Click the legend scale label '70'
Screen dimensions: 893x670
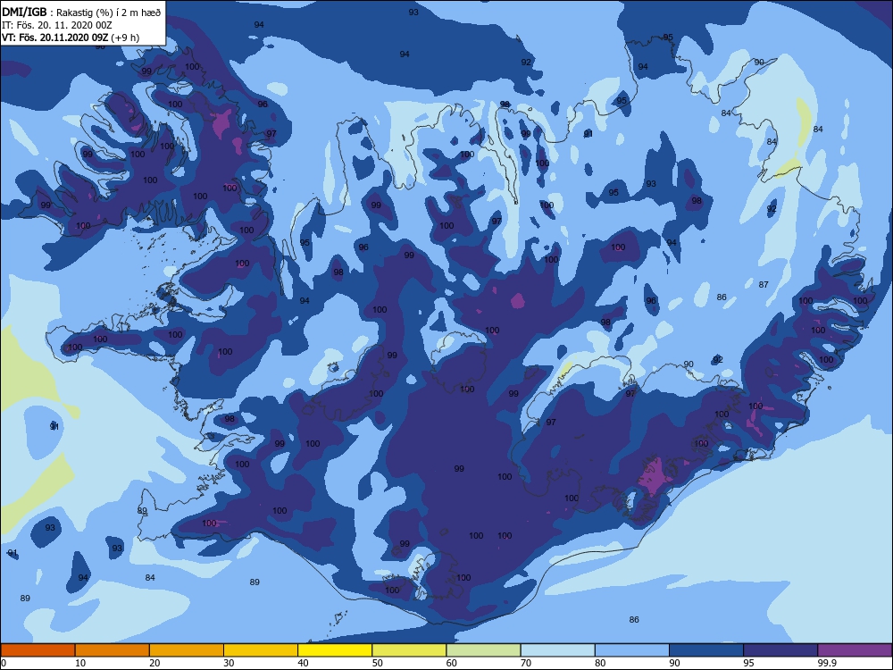[x=526, y=663]
